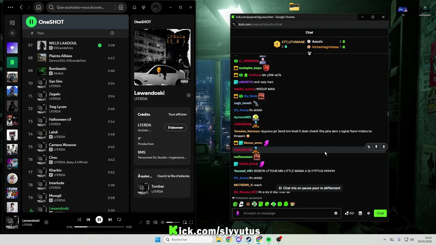Open artist link Baby A Officiel
The image size is (436, 245).
pos(77,162)
